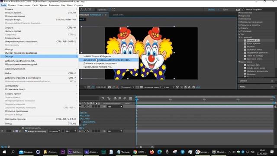Click the current time display under viewer
The width and height of the screenshot is (277, 156).
[101, 87]
